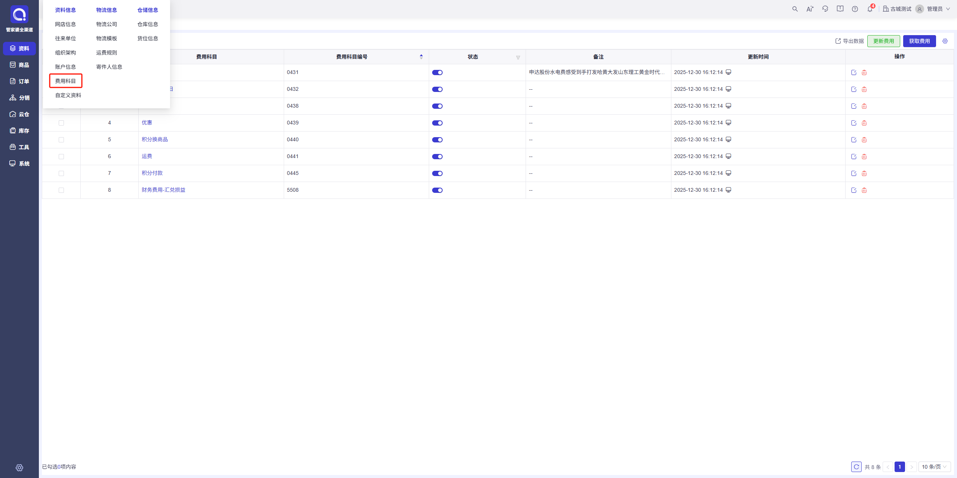The width and height of the screenshot is (957, 478).
Task: Open 仓库信息 menu item
Action: click(148, 24)
